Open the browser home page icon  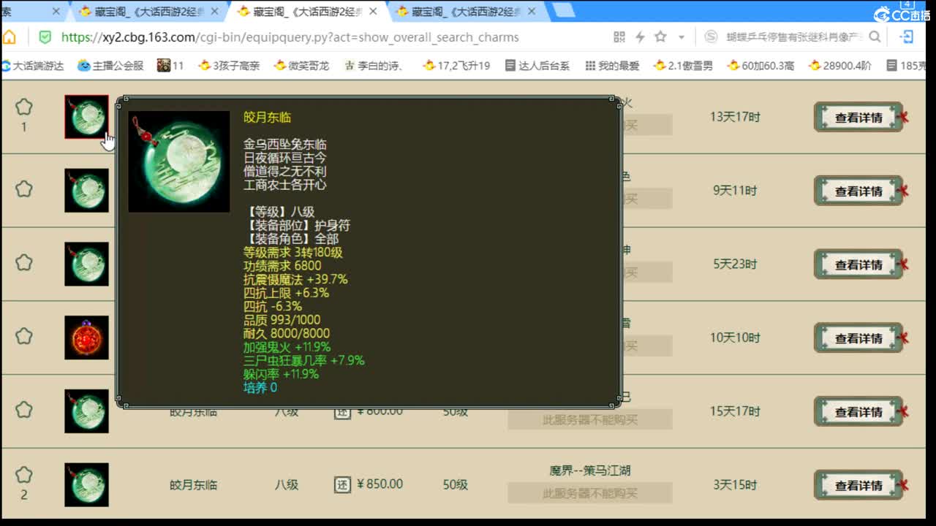pos(9,37)
